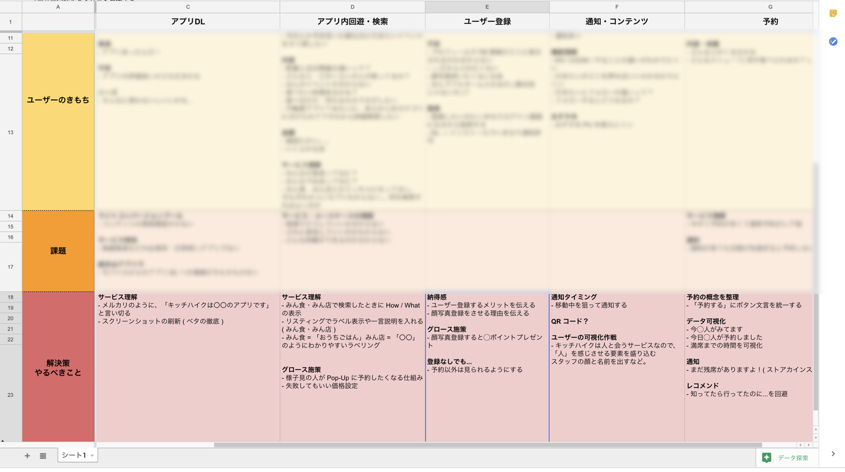Open the データ探索 explore button
This screenshot has height=472, width=845.
coord(786,458)
